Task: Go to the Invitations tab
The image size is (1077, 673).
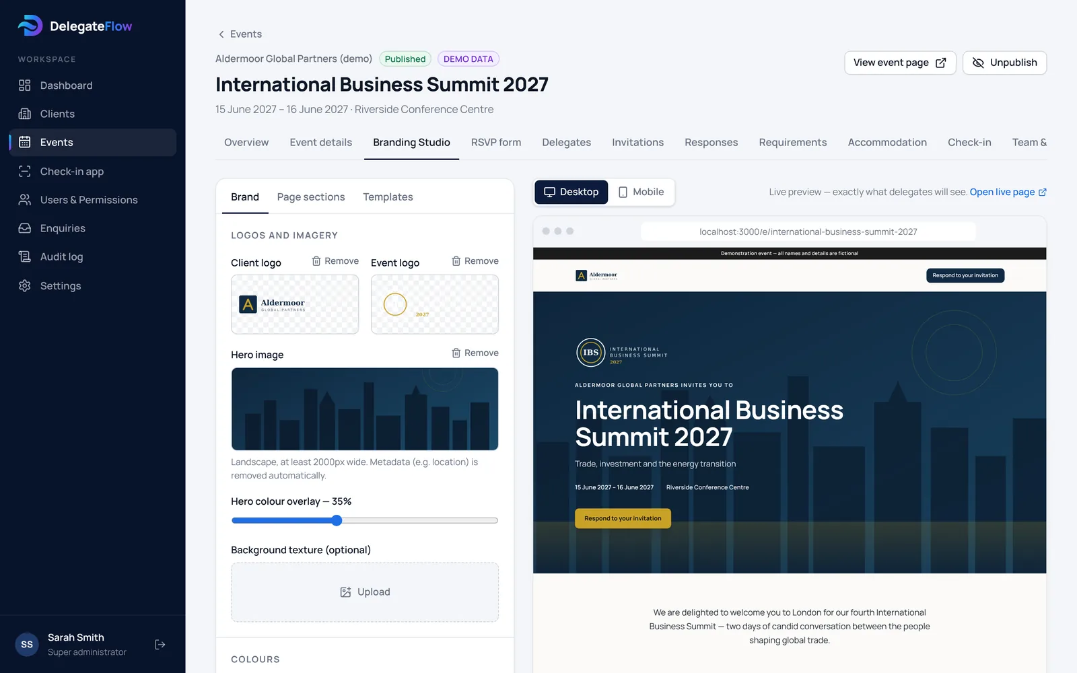Action: click(x=637, y=143)
